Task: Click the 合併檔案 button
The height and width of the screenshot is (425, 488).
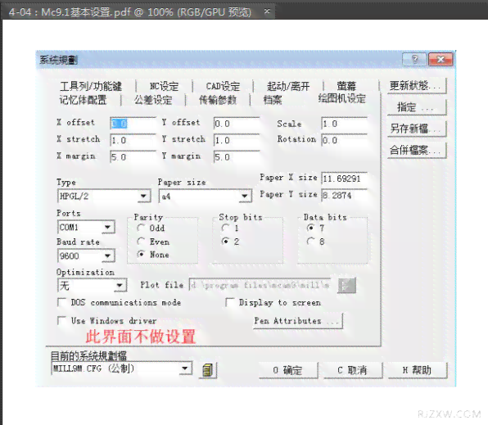Action: 417,150
